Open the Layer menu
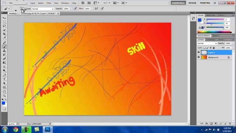 coord(33,3)
